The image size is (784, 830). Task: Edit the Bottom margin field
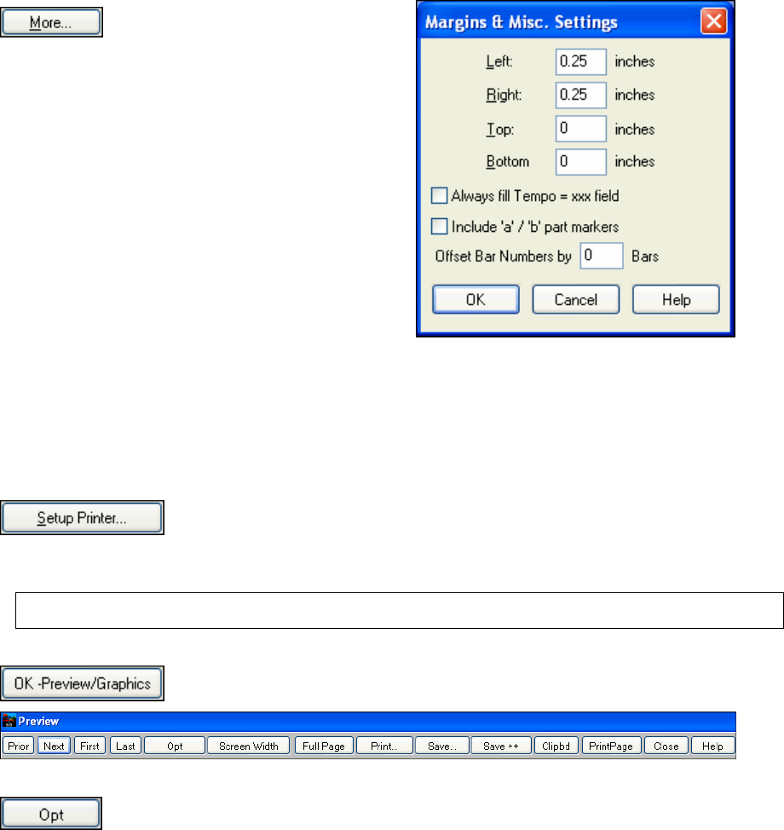click(580, 161)
